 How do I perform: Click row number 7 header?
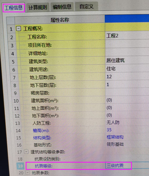tap(14, 78)
